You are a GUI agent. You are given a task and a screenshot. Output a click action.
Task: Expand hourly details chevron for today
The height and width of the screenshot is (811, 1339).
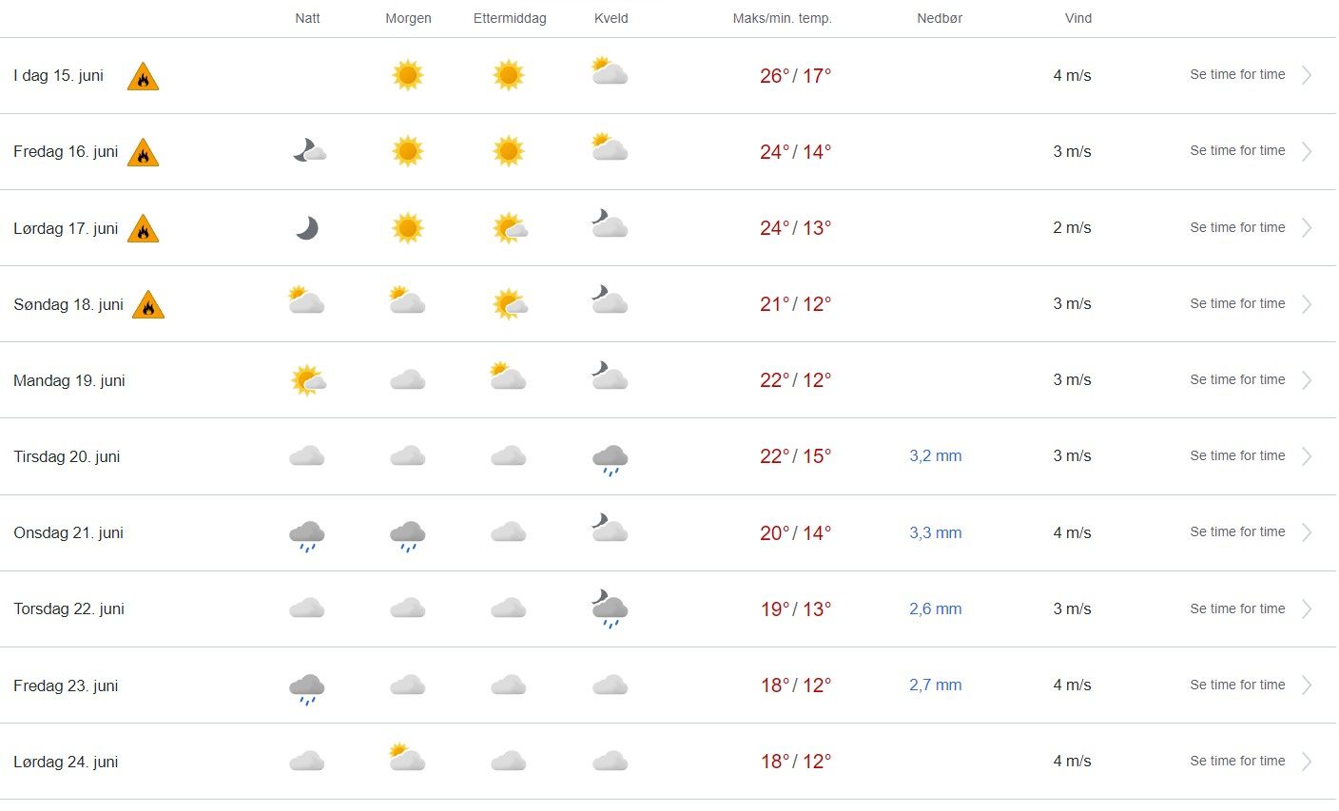click(1307, 75)
